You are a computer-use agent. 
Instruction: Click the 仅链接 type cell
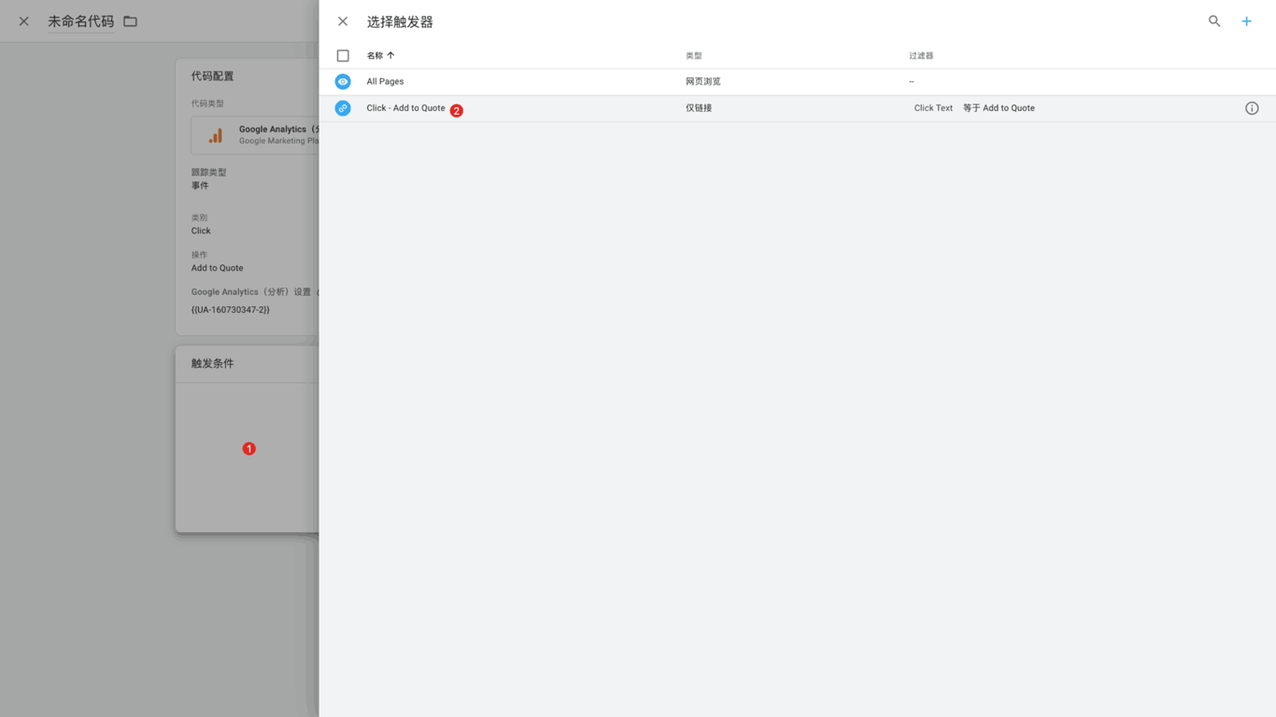[x=699, y=108]
